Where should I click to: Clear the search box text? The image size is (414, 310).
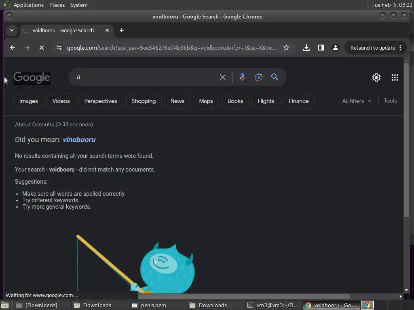pyautogui.click(x=223, y=77)
